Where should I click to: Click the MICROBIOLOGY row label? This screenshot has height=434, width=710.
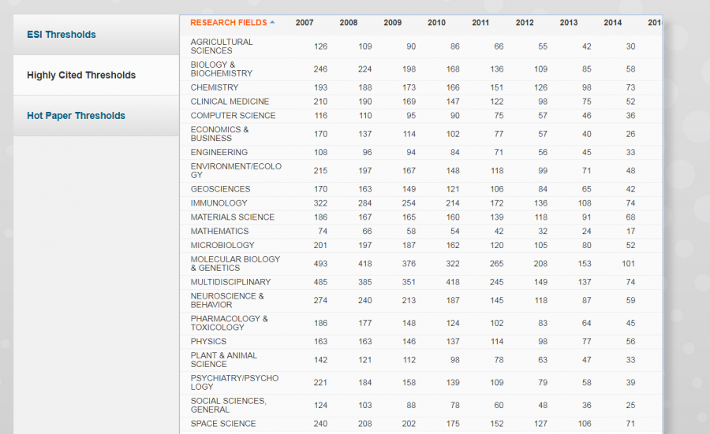222,246
